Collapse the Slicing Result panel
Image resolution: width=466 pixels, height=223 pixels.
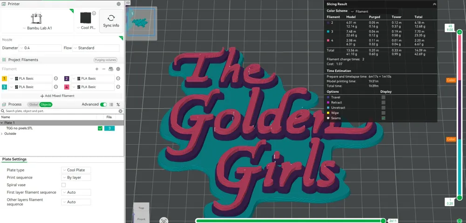[434, 4]
